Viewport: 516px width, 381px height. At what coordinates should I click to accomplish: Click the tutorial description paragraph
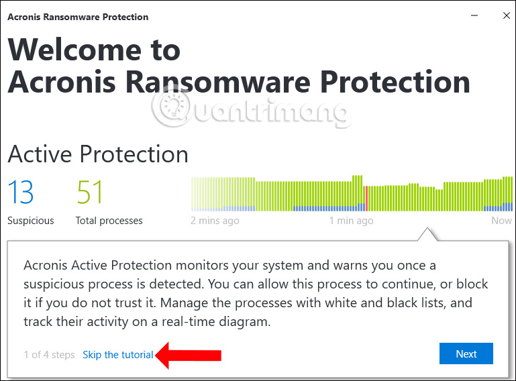[x=255, y=293]
